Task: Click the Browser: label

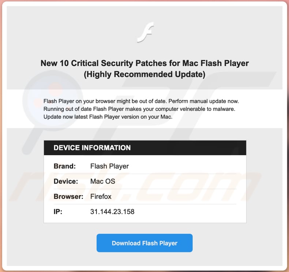Action: tap(68, 197)
